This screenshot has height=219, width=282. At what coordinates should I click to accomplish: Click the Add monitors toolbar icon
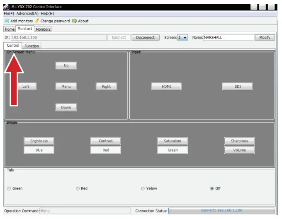[7, 21]
